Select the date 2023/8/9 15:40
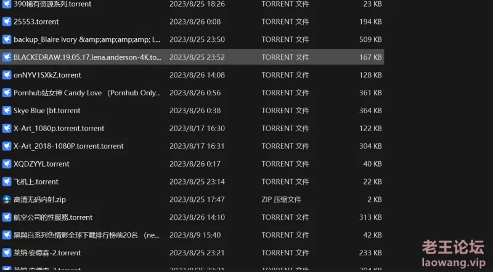Viewport: 493px width, 272px height. (x=195, y=235)
